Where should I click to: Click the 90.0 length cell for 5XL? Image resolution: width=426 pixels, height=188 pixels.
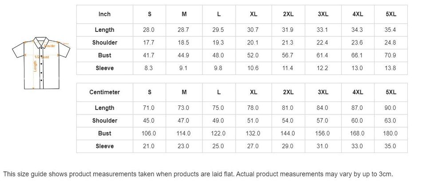[x=391, y=108]
